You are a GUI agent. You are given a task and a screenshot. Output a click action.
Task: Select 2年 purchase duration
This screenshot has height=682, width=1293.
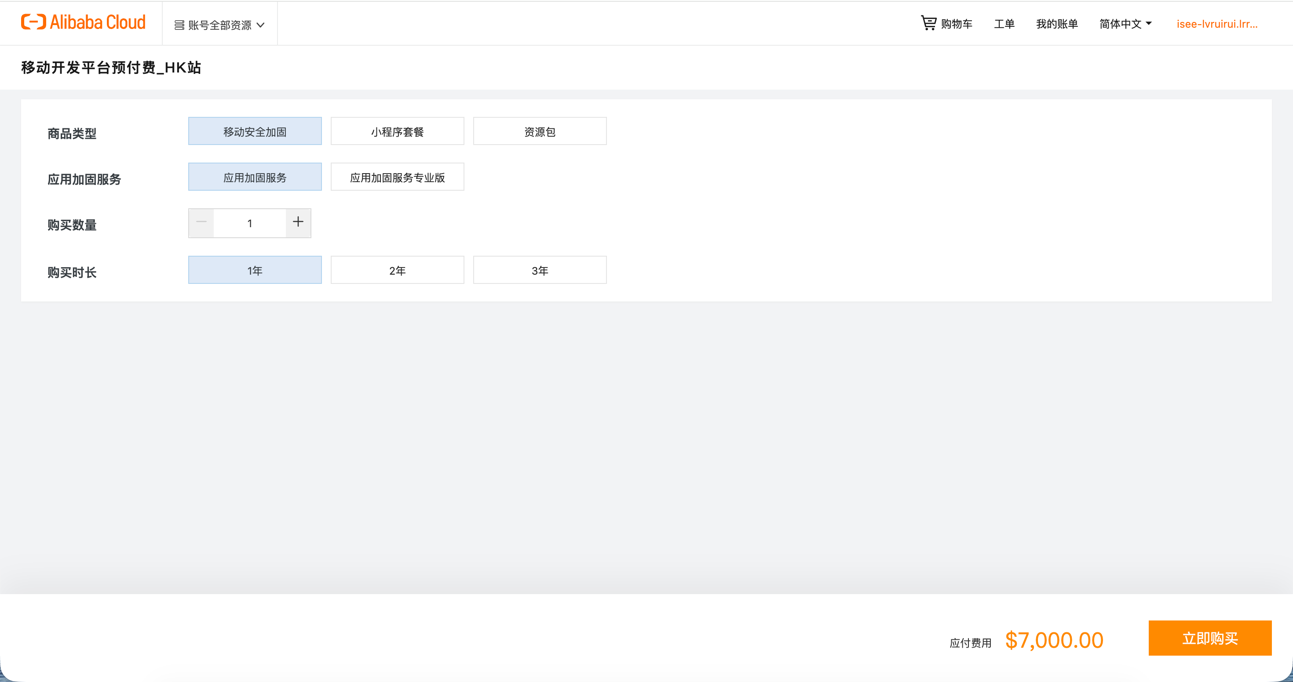coord(397,270)
